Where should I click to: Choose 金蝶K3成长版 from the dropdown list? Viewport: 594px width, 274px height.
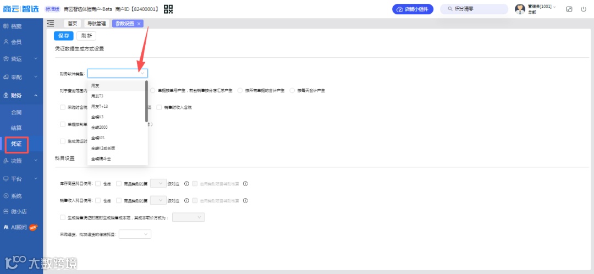pyautogui.click(x=116, y=148)
